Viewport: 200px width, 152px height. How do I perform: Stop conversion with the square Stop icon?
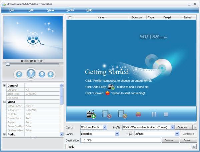coord(166,114)
